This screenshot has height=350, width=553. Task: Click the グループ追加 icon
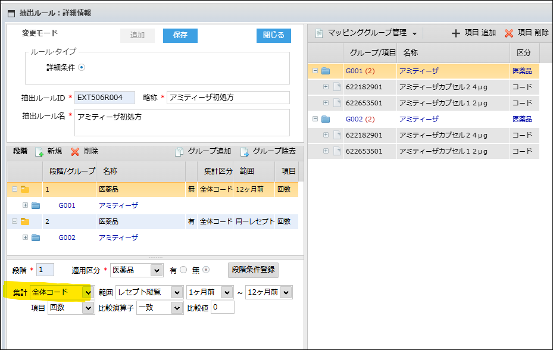(x=179, y=152)
